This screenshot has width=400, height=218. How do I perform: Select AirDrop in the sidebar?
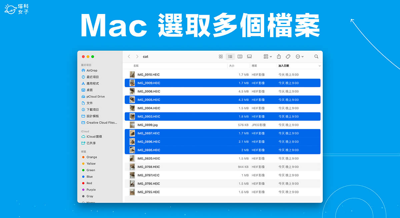[x=92, y=70]
